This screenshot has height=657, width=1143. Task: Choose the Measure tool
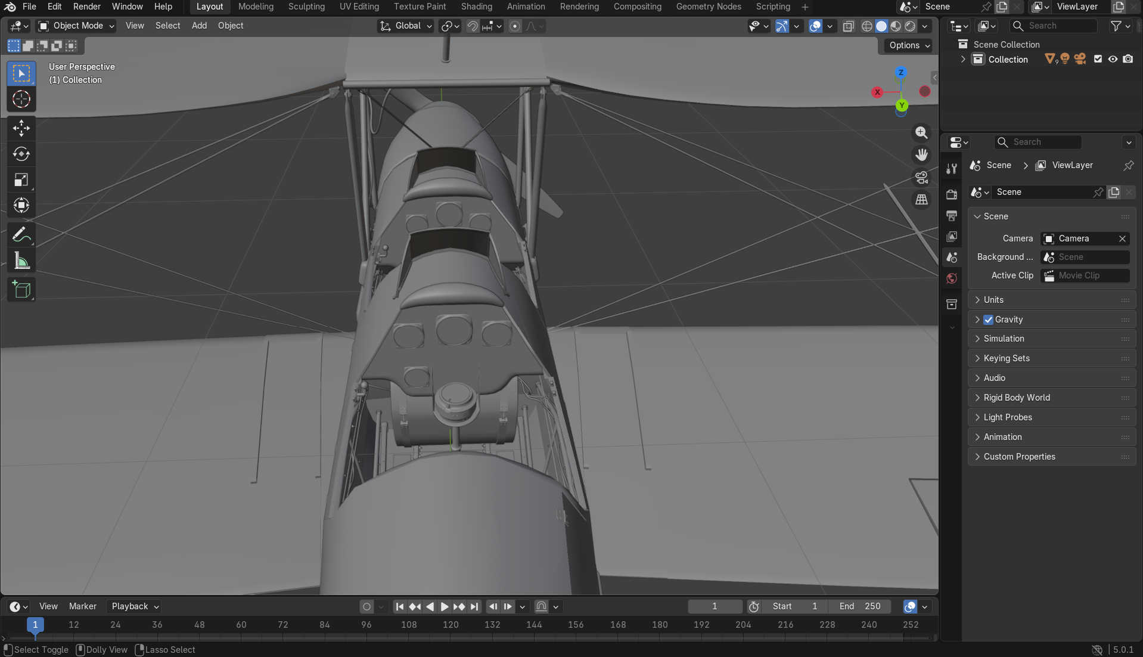(x=21, y=261)
